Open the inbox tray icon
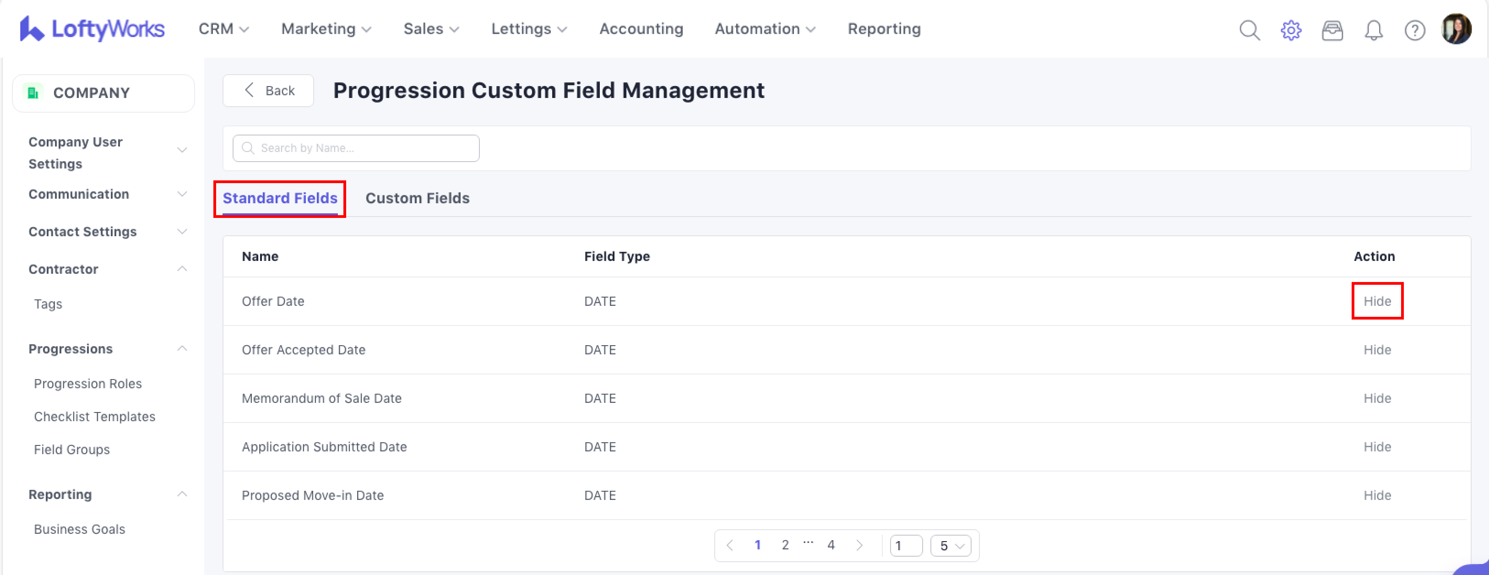Viewport: 1489px width, 575px height. (1332, 30)
